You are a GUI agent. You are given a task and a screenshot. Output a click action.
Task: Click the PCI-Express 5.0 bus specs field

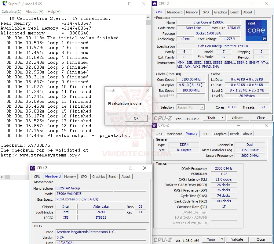point(101,199)
